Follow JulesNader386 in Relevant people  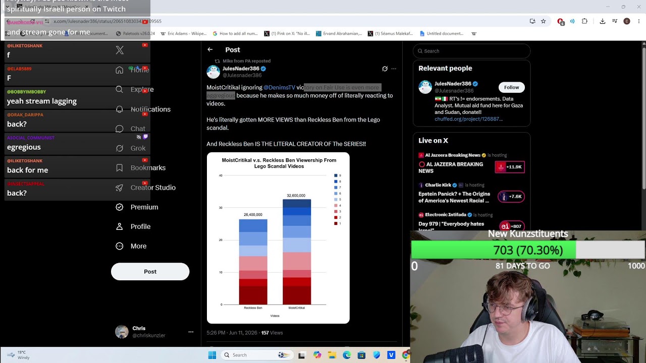511,87
